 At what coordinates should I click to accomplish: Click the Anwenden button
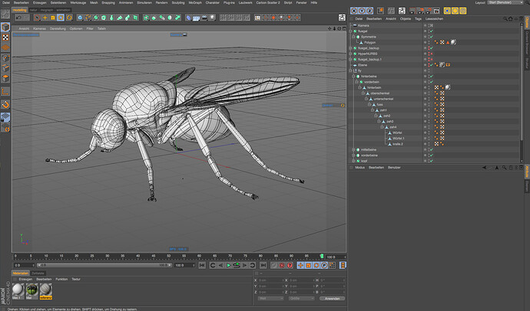332,299
